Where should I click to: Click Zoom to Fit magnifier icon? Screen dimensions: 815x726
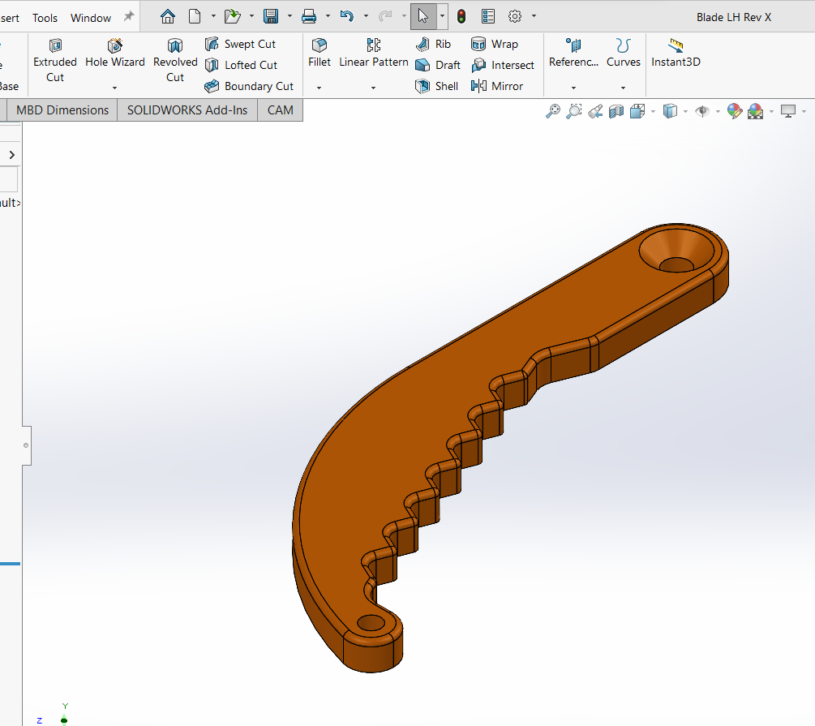[553, 111]
